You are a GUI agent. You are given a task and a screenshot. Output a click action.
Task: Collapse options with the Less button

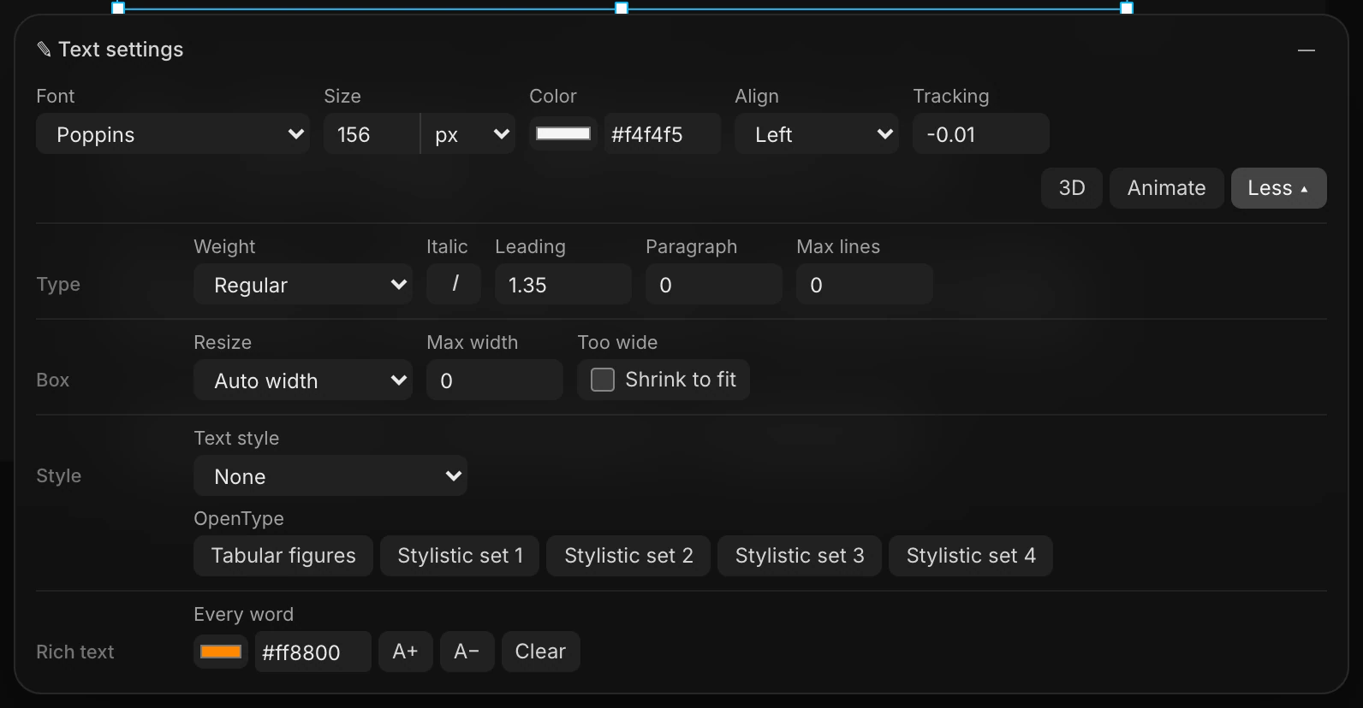point(1279,188)
